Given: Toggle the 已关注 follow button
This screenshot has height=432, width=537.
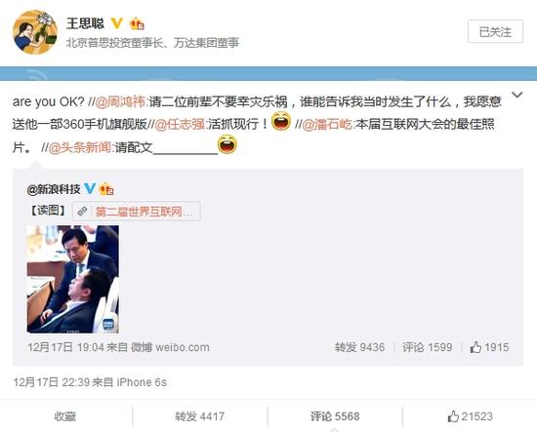Looking at the screenshot, I should (x=495, y=31).
